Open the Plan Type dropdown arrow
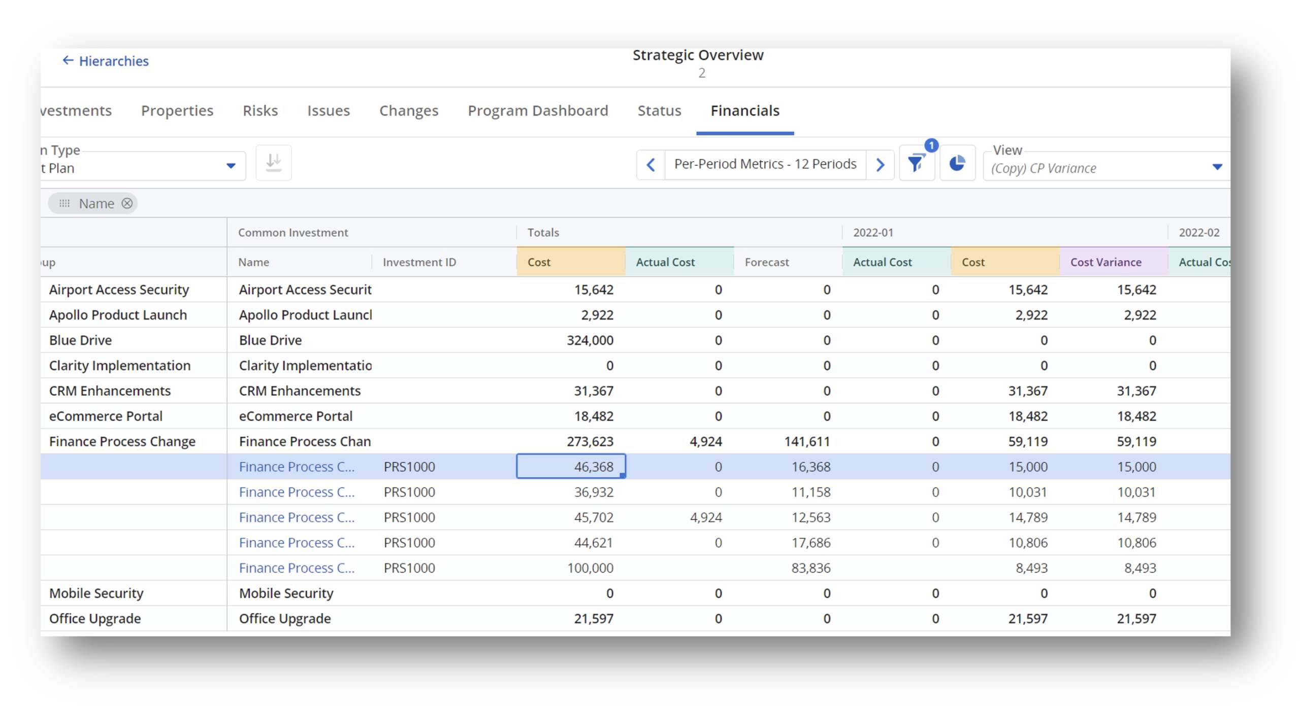This screenshot has height=707, width=1300. pos(231,166)
